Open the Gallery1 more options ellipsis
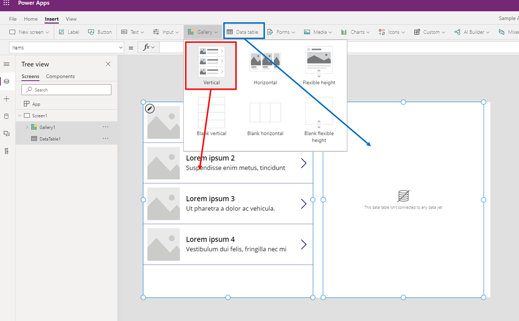 click(106, 127)
